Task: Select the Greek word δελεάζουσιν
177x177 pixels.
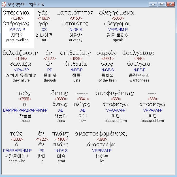Action: [x=20, y=53]
